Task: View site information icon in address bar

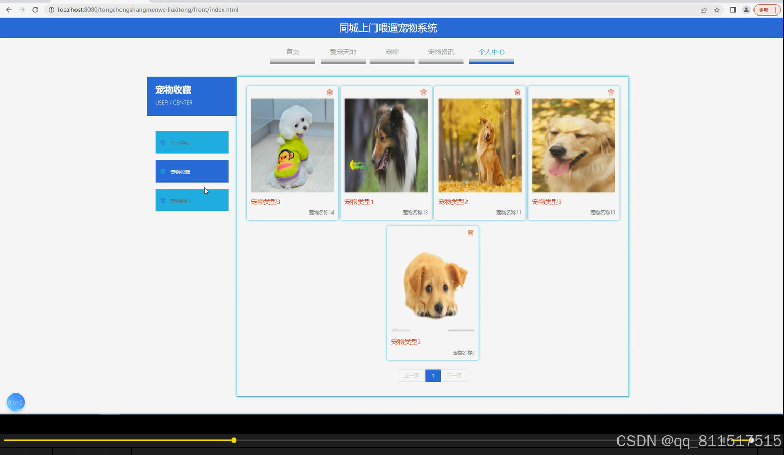Action: [x=51, y=10]
